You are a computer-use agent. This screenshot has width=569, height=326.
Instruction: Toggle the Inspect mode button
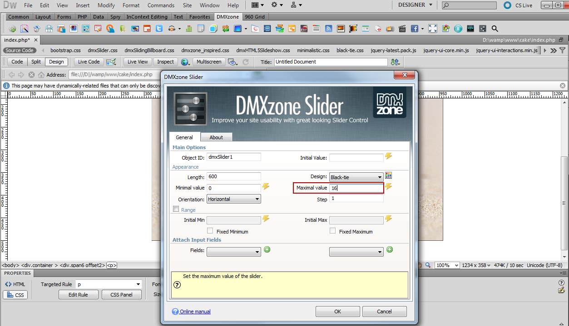tap(166, 62)
